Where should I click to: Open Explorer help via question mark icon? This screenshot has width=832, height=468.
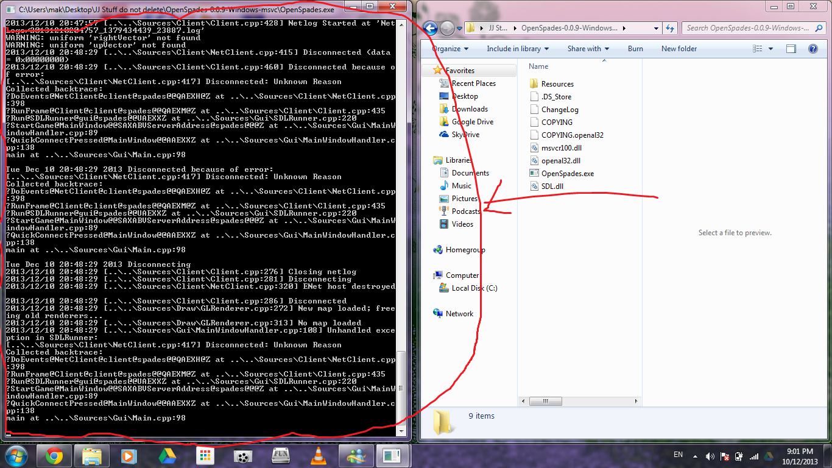point(813,49)
